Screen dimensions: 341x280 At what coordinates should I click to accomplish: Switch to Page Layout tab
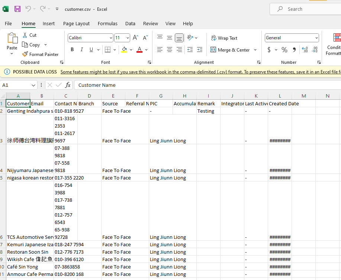(76, 24)
